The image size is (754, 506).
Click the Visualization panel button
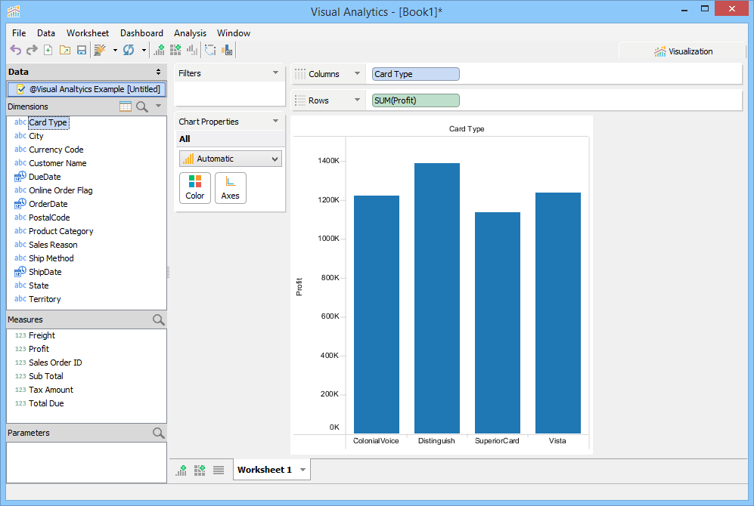point(683,51)
